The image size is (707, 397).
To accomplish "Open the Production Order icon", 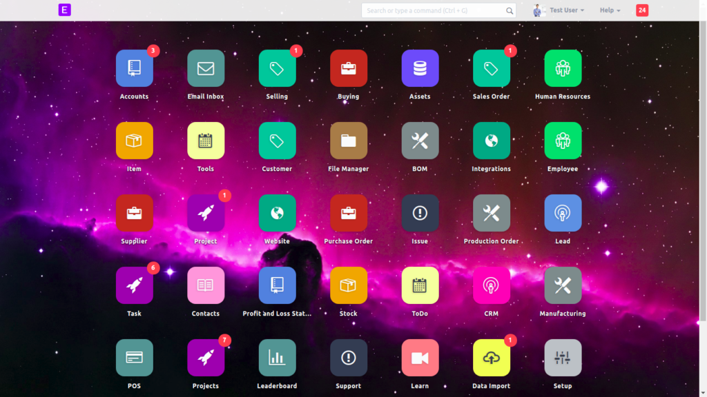I will click(x=491, y=213).
